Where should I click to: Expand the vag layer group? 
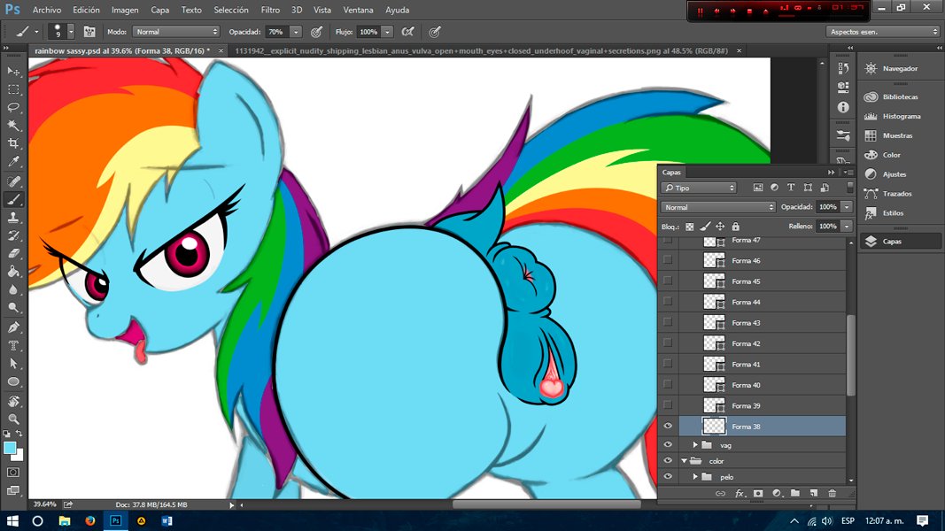pos(695,445)
